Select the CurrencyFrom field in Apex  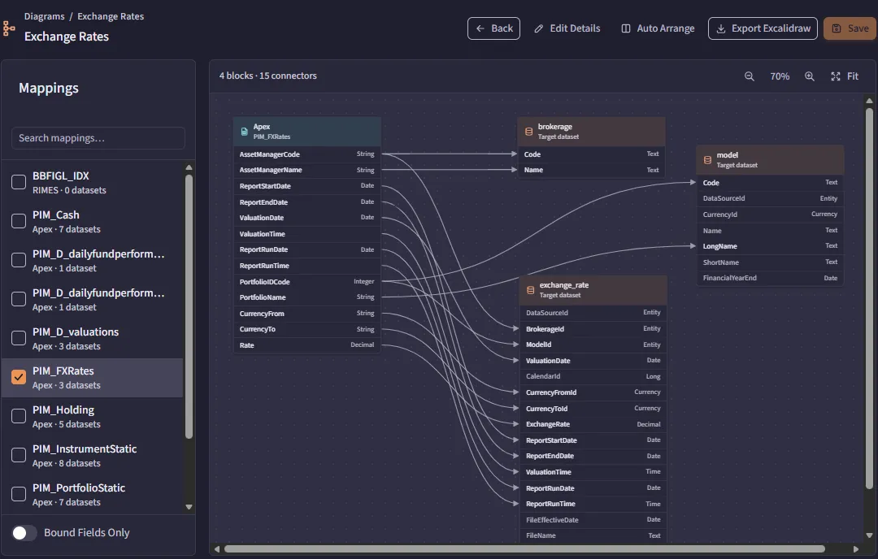[306, 314]
